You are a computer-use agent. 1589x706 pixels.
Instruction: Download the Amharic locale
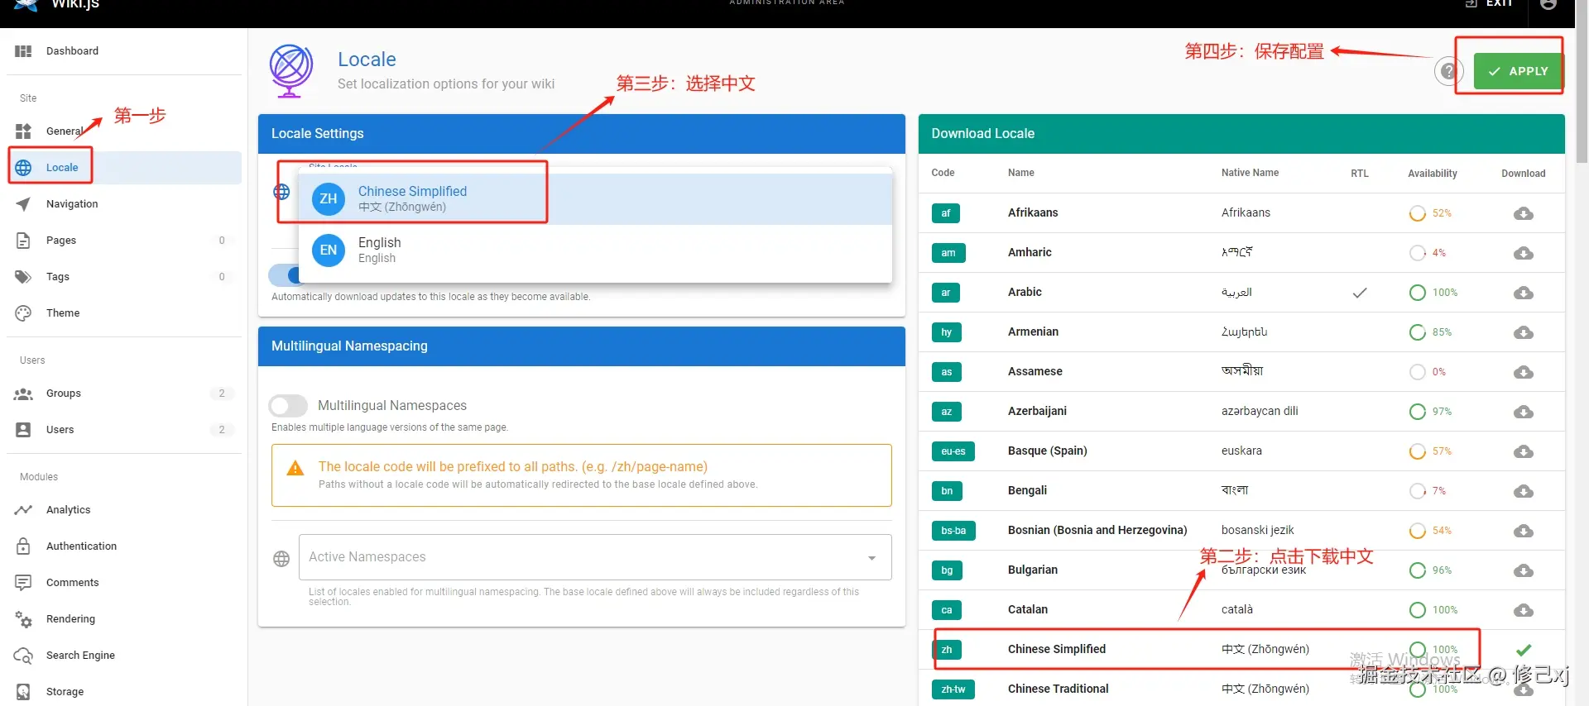[1523, 253]
